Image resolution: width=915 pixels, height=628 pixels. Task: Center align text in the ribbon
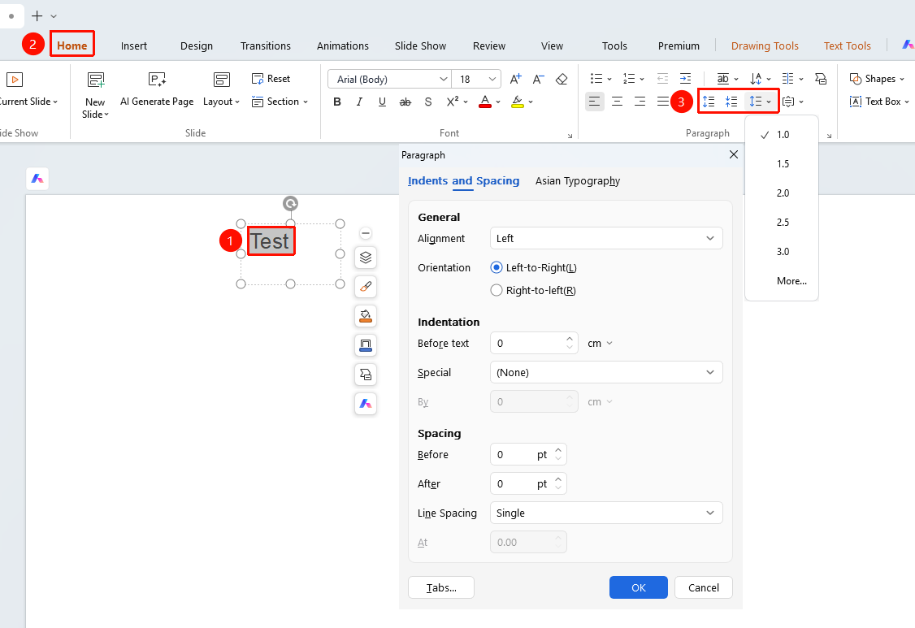click(618, 102)
